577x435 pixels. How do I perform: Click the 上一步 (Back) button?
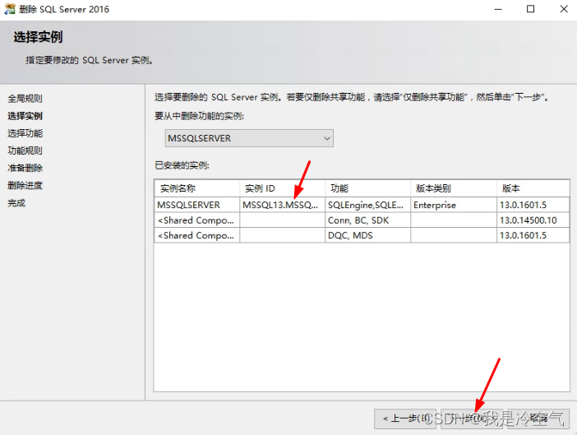pyautogui.click(x=405, y=419)
